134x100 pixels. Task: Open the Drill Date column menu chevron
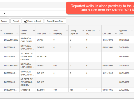coord(116,34)
